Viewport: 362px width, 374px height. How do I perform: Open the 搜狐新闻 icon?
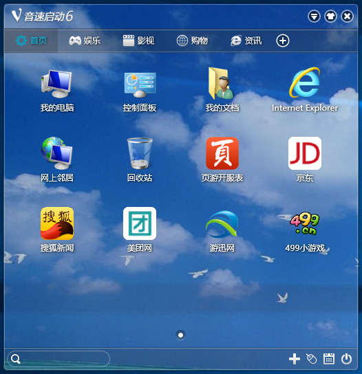tap(57, 223)
